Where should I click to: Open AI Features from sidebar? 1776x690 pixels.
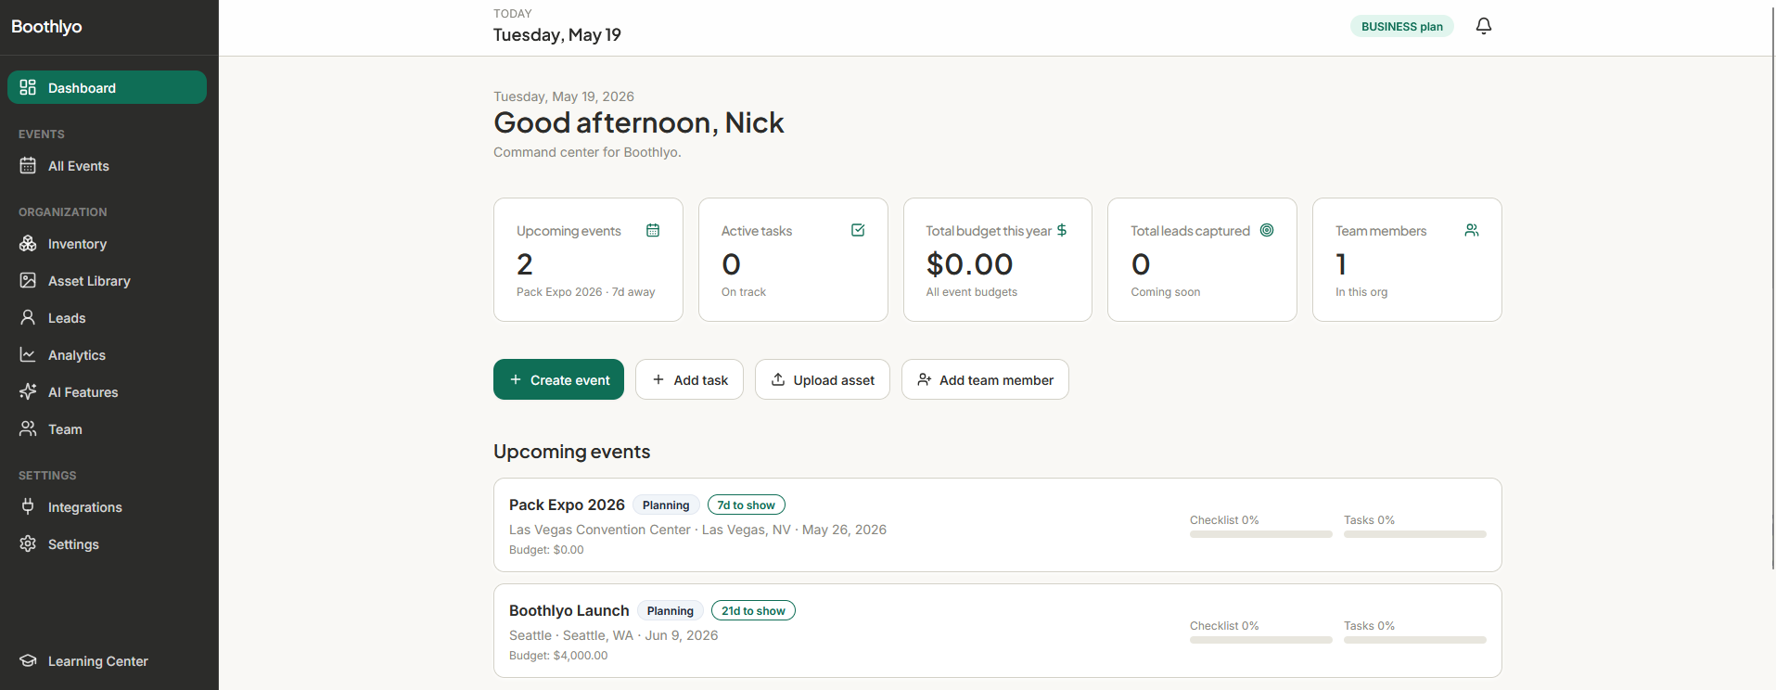coord(107,391)
